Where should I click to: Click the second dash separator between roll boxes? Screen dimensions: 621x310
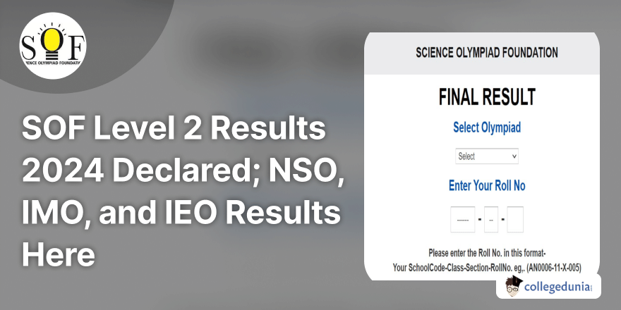[503, 219]
